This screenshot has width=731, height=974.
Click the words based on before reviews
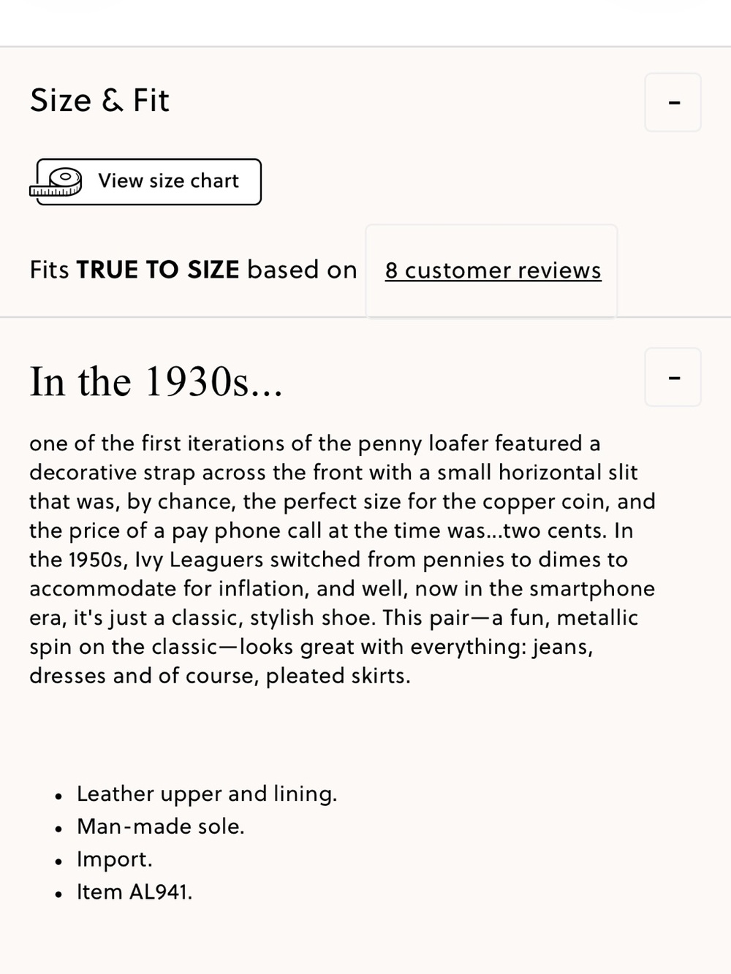point(302,270)
